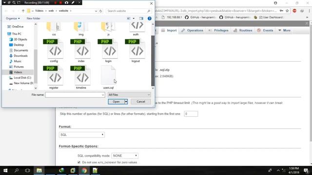This screenshot has height=175, width=312.
Task: Select Videos in the navigation pane
Action: click(x=18, y=72)
